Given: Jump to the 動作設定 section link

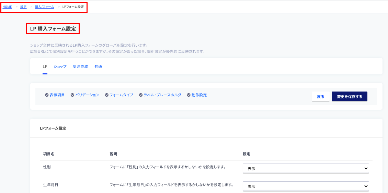Looking at the screenshot, I should click(x=199, y=95).
